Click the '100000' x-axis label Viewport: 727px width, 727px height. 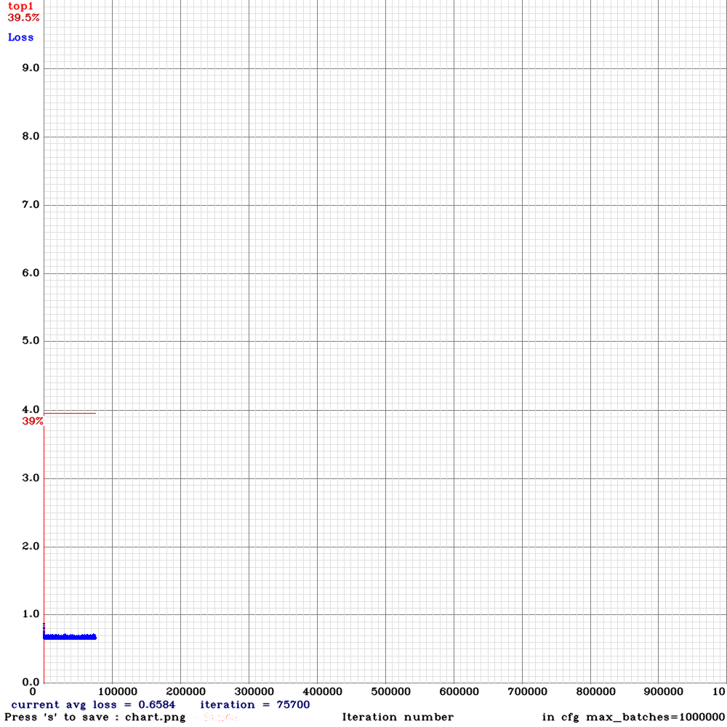pos(117,692)
